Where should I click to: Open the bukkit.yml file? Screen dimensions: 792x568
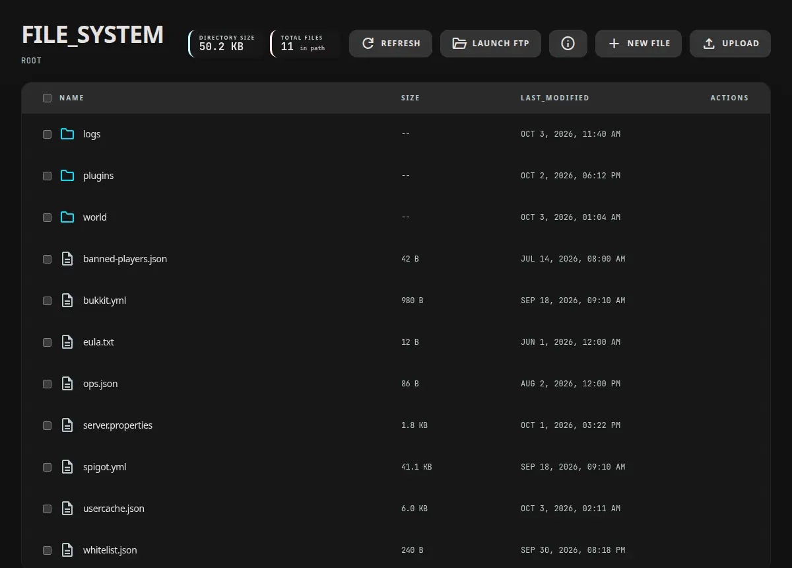pyautogui.click(x=104, y=301)
